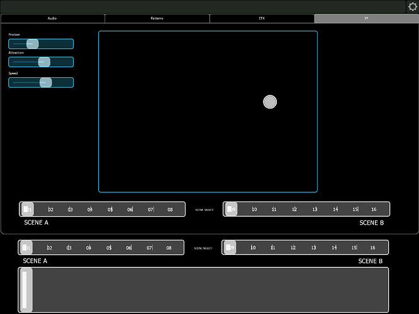Viewport: 419px width, 314px height.
Task: Select scene 16 in the Scene B strip above the crossfader
Action: pyautogui.click(x=373, y=248)
